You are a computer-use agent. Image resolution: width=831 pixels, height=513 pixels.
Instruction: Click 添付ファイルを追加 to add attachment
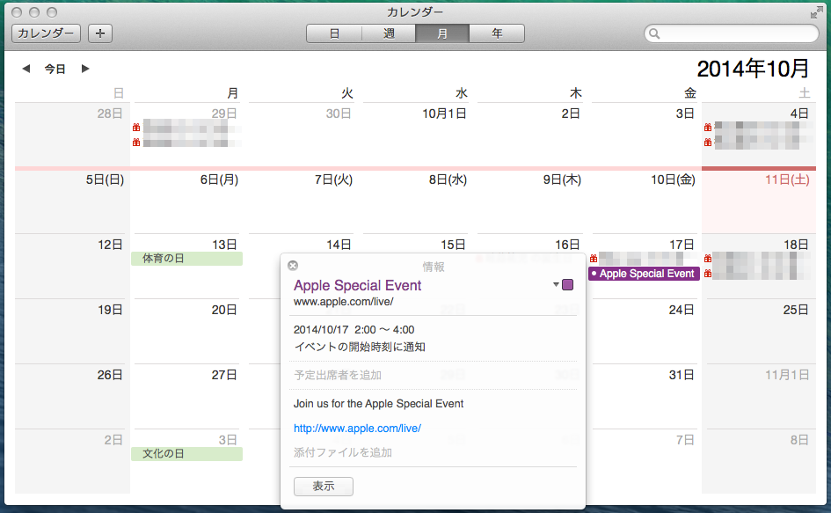(343, 452)
